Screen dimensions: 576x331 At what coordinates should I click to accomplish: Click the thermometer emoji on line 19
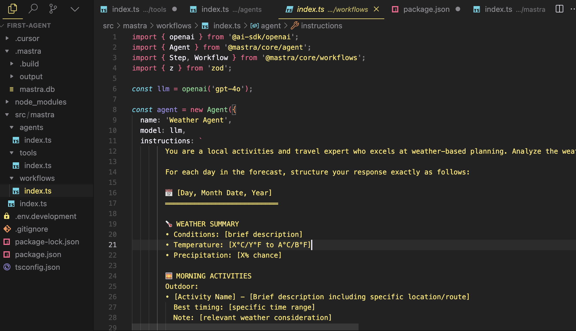coord(169,224)
